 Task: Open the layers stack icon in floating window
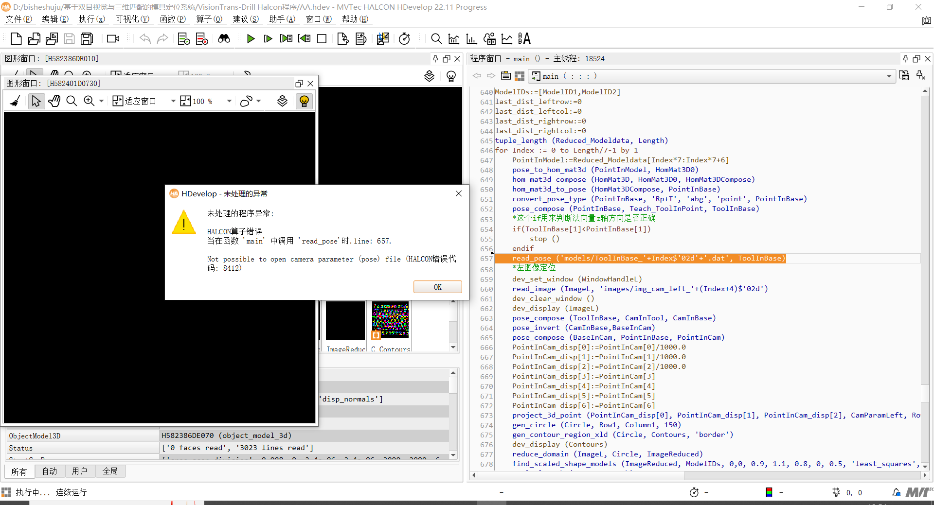[x=282, y=101]
